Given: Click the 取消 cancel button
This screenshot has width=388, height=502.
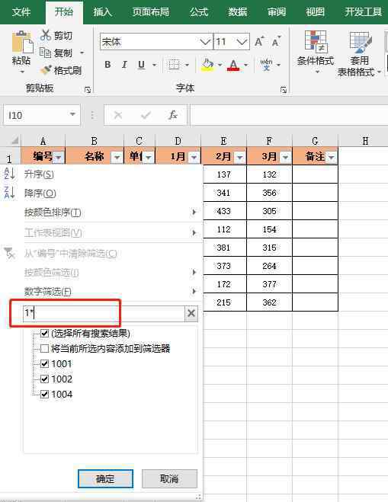Looking at the screenshot, I should (169, 478).
